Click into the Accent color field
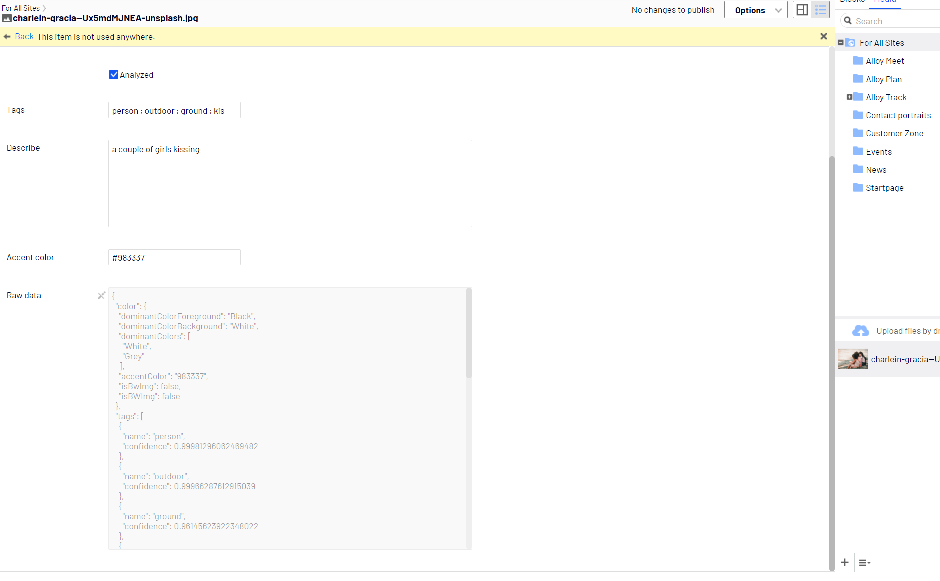This screenshot has height=581, width=940. pyautogui.click(x=174, y=258)
